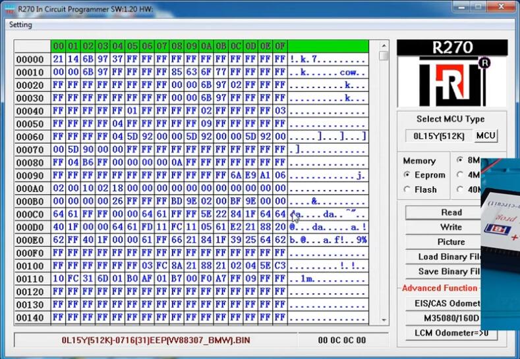Click the R270 application title bar icon

(x=10, y=9)
